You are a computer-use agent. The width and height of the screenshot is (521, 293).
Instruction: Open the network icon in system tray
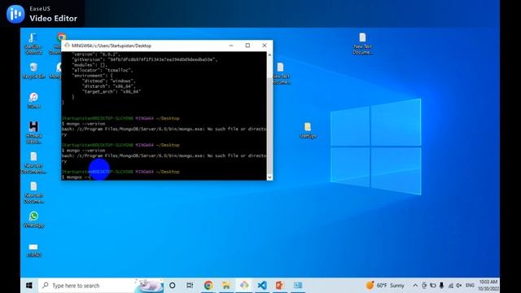tap(450, 286)
